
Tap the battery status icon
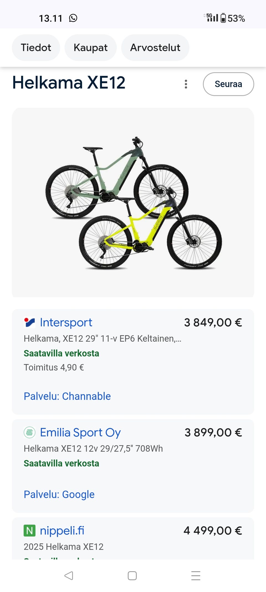(223, 18)
